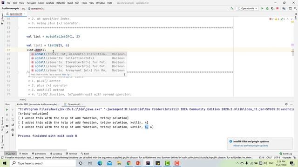Click the CRLF line separator indicator
Screen dimensions: 298x167
(269, 158)
